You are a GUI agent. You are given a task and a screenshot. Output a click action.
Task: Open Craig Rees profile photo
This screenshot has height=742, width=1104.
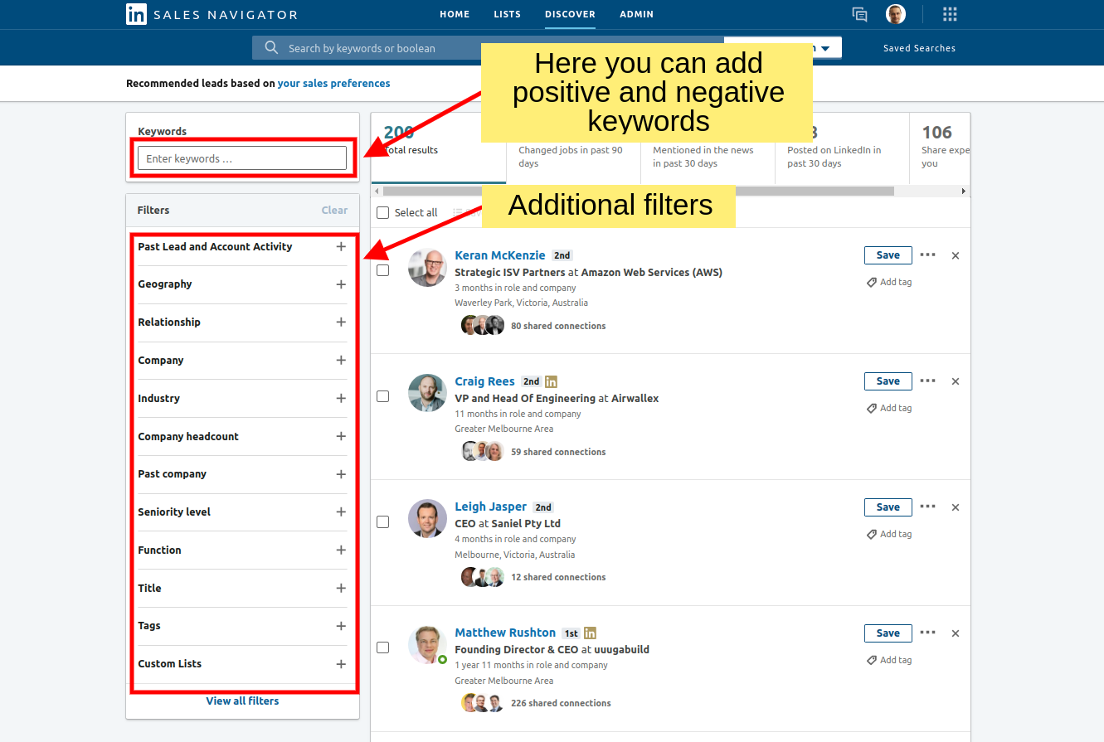pos(427,393)
